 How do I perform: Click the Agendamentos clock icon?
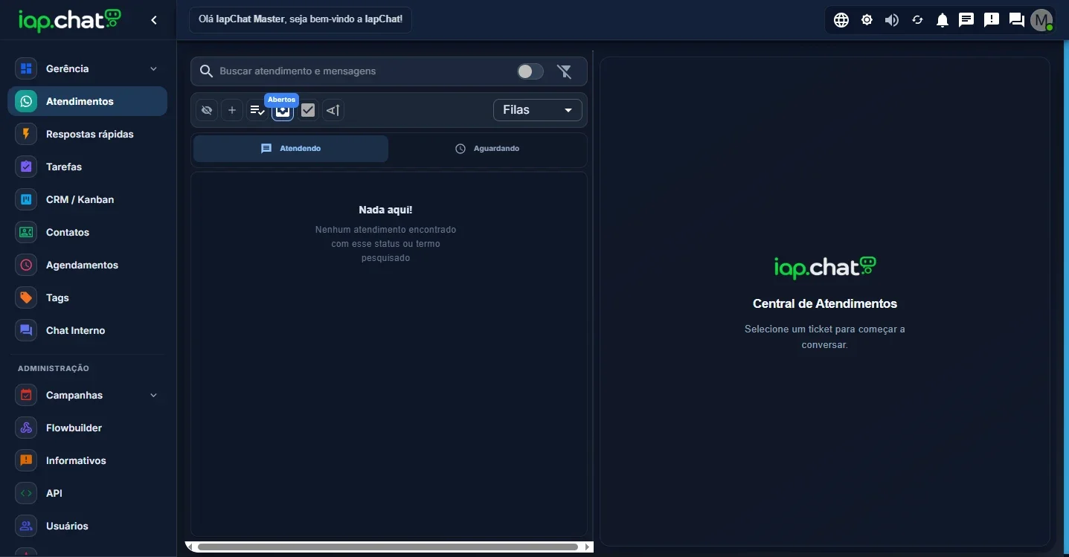point(26,265)
